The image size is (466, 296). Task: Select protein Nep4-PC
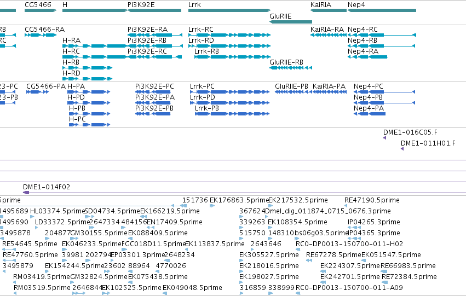[x=384, y=92]
